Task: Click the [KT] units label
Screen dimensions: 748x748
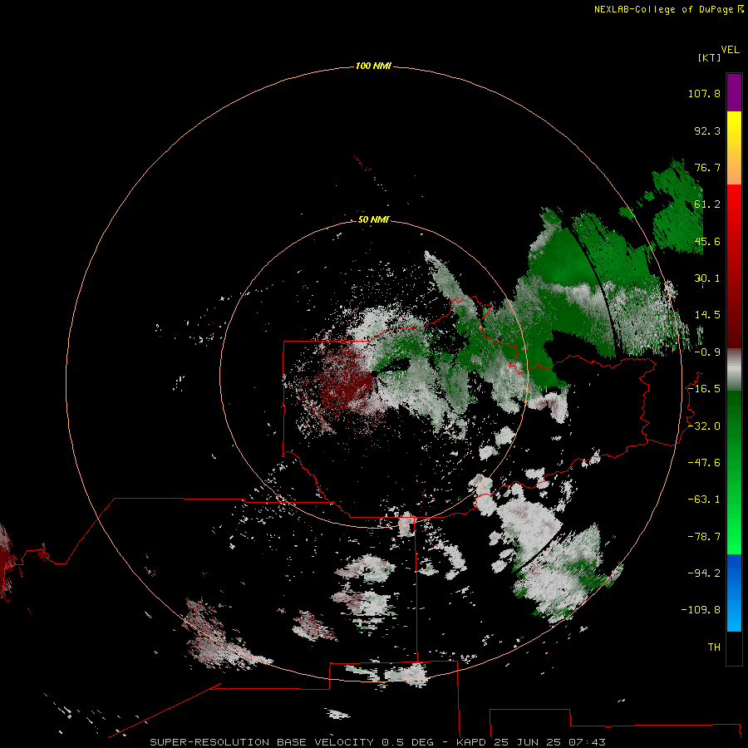Action: point(709,57)
